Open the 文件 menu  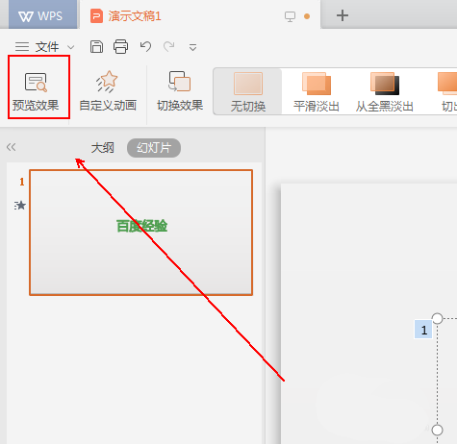click(x=47, y=47)
